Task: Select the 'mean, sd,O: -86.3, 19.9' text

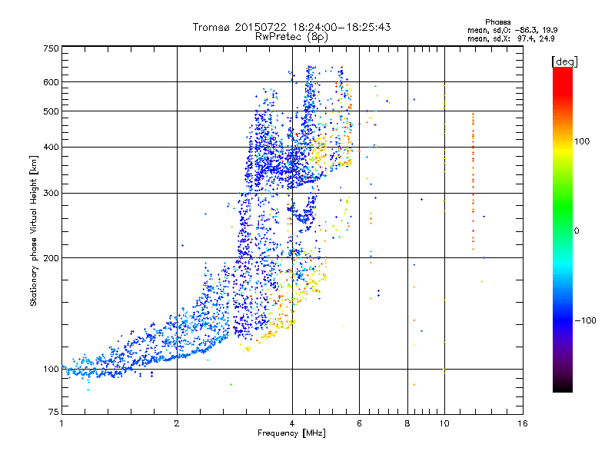Action: click(512, 30)
